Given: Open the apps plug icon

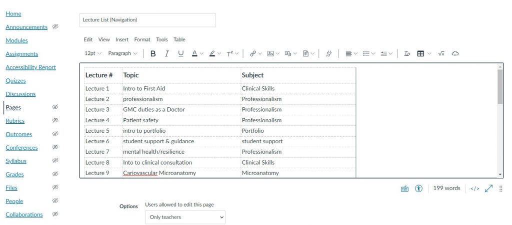Looking at the screenshot, I should click(x=328, y=53).
